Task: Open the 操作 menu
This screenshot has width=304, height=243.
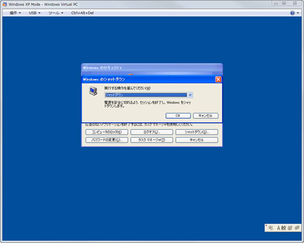Action: [15, 13]
